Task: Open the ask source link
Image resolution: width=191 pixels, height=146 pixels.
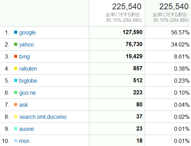Action: [23, 105]
